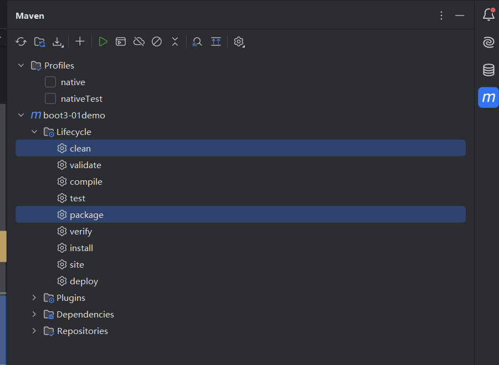Open Database tool window icon

click(x=488, y=70)
